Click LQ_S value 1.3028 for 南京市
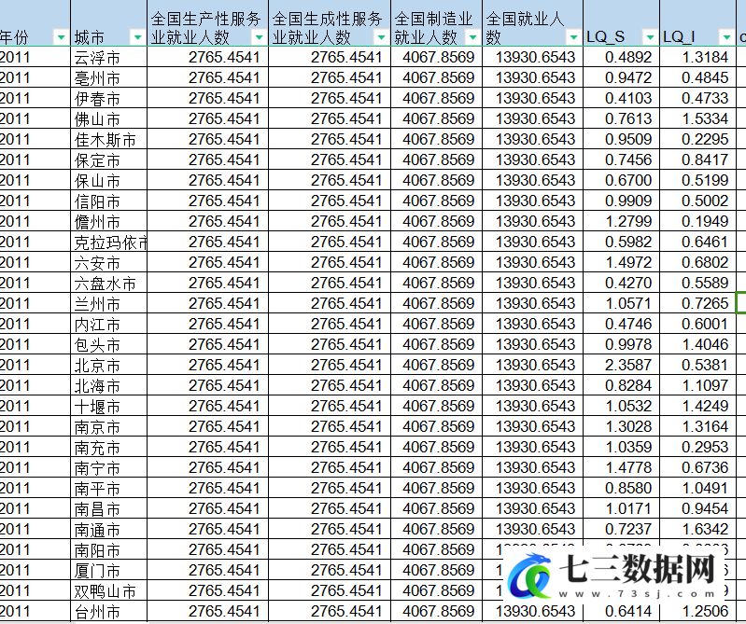 pyautogui.click(x=628, y=427)
